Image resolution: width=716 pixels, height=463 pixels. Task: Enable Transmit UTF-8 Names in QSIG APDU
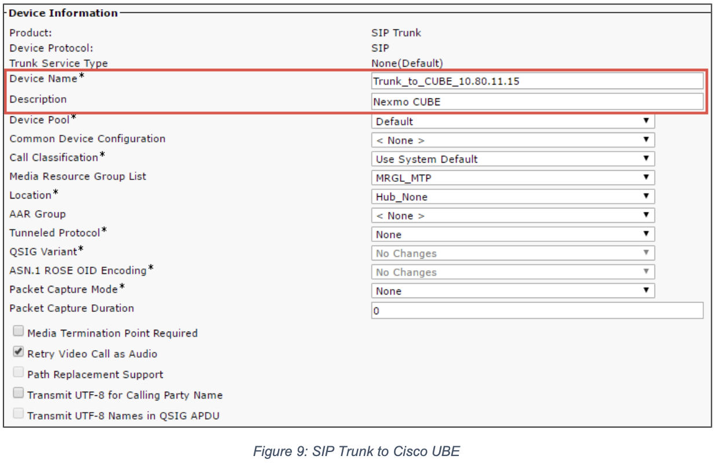pyautogui.click(x=18, y=413)
